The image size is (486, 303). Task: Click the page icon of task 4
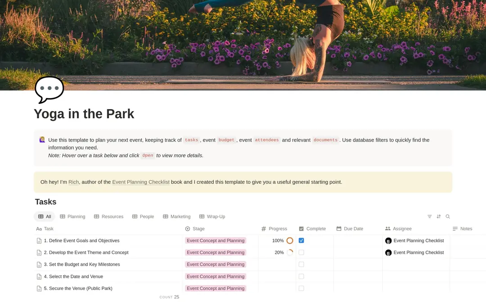point(39,276)
